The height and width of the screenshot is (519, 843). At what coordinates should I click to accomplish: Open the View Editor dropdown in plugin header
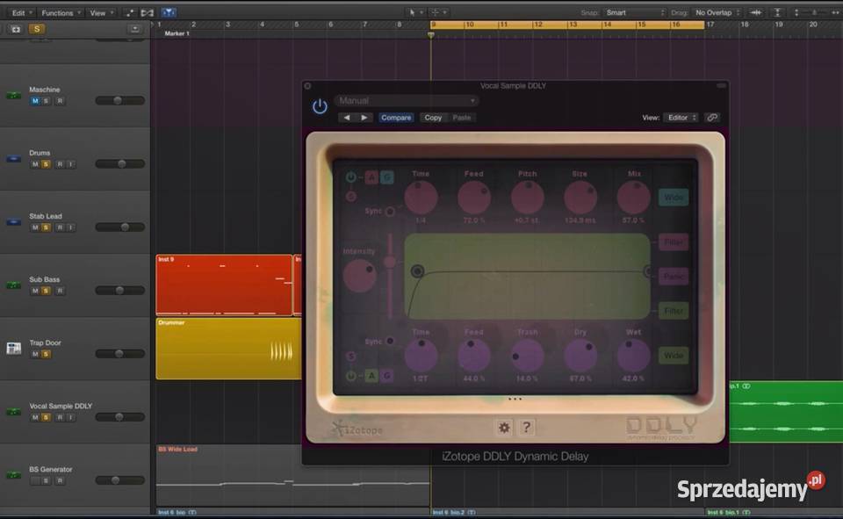coord(681,117)
